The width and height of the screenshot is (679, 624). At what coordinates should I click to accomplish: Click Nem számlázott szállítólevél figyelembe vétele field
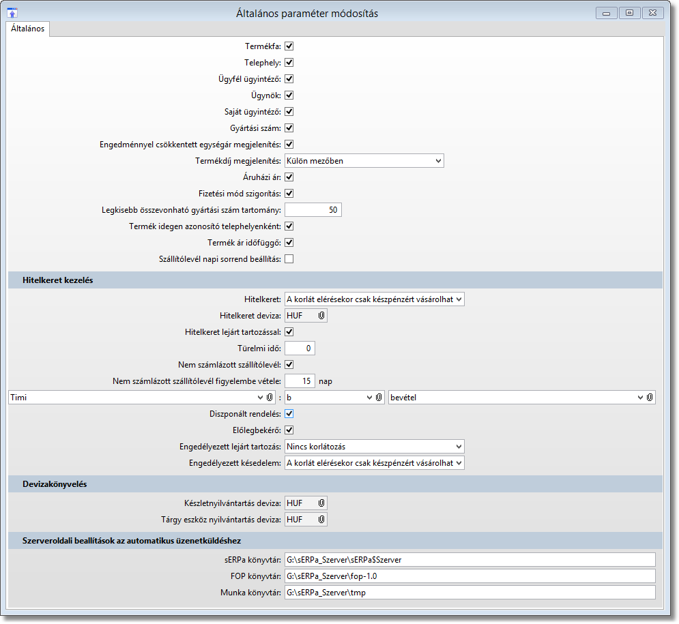coord(300,381)
